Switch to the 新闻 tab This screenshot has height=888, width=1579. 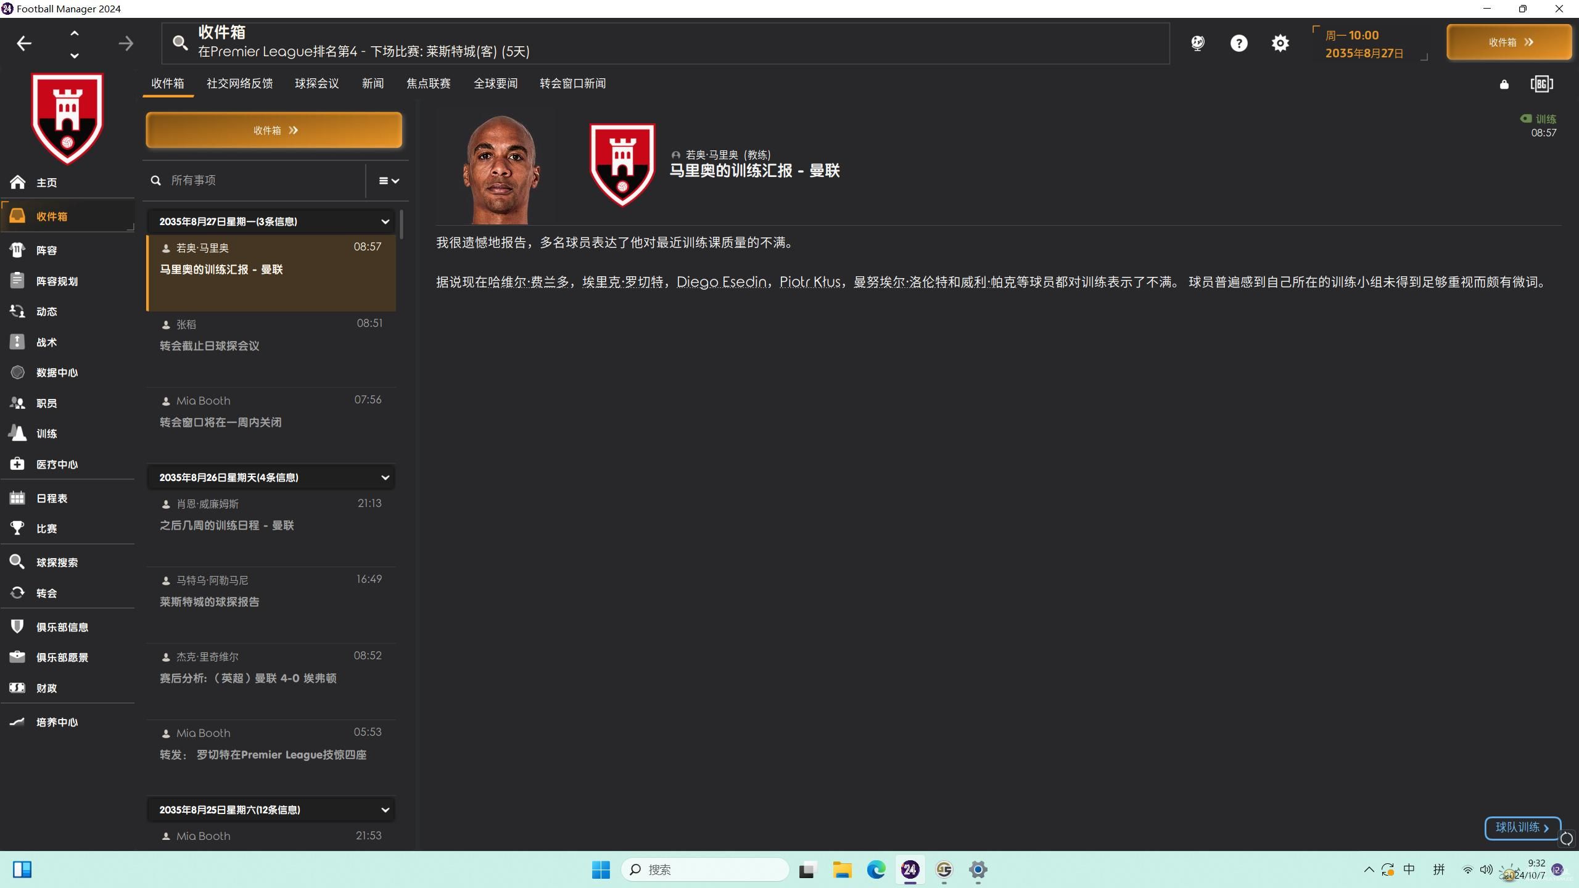pos(373,83)
